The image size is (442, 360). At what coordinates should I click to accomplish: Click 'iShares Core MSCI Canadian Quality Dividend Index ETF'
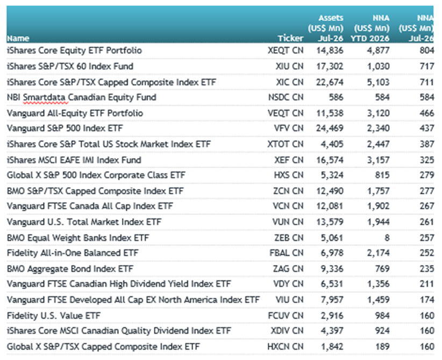point(119,330)
